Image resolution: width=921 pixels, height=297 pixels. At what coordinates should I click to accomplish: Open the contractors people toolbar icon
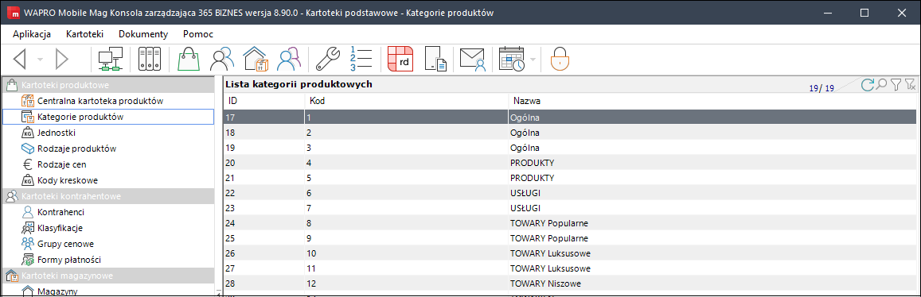point(223,60)
